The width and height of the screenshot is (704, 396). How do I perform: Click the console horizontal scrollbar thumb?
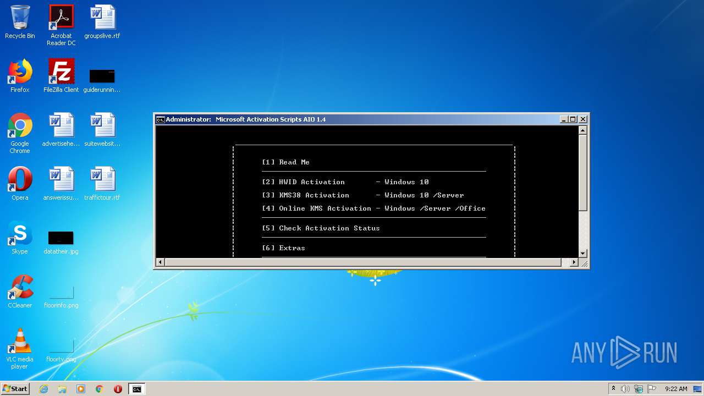364,262
